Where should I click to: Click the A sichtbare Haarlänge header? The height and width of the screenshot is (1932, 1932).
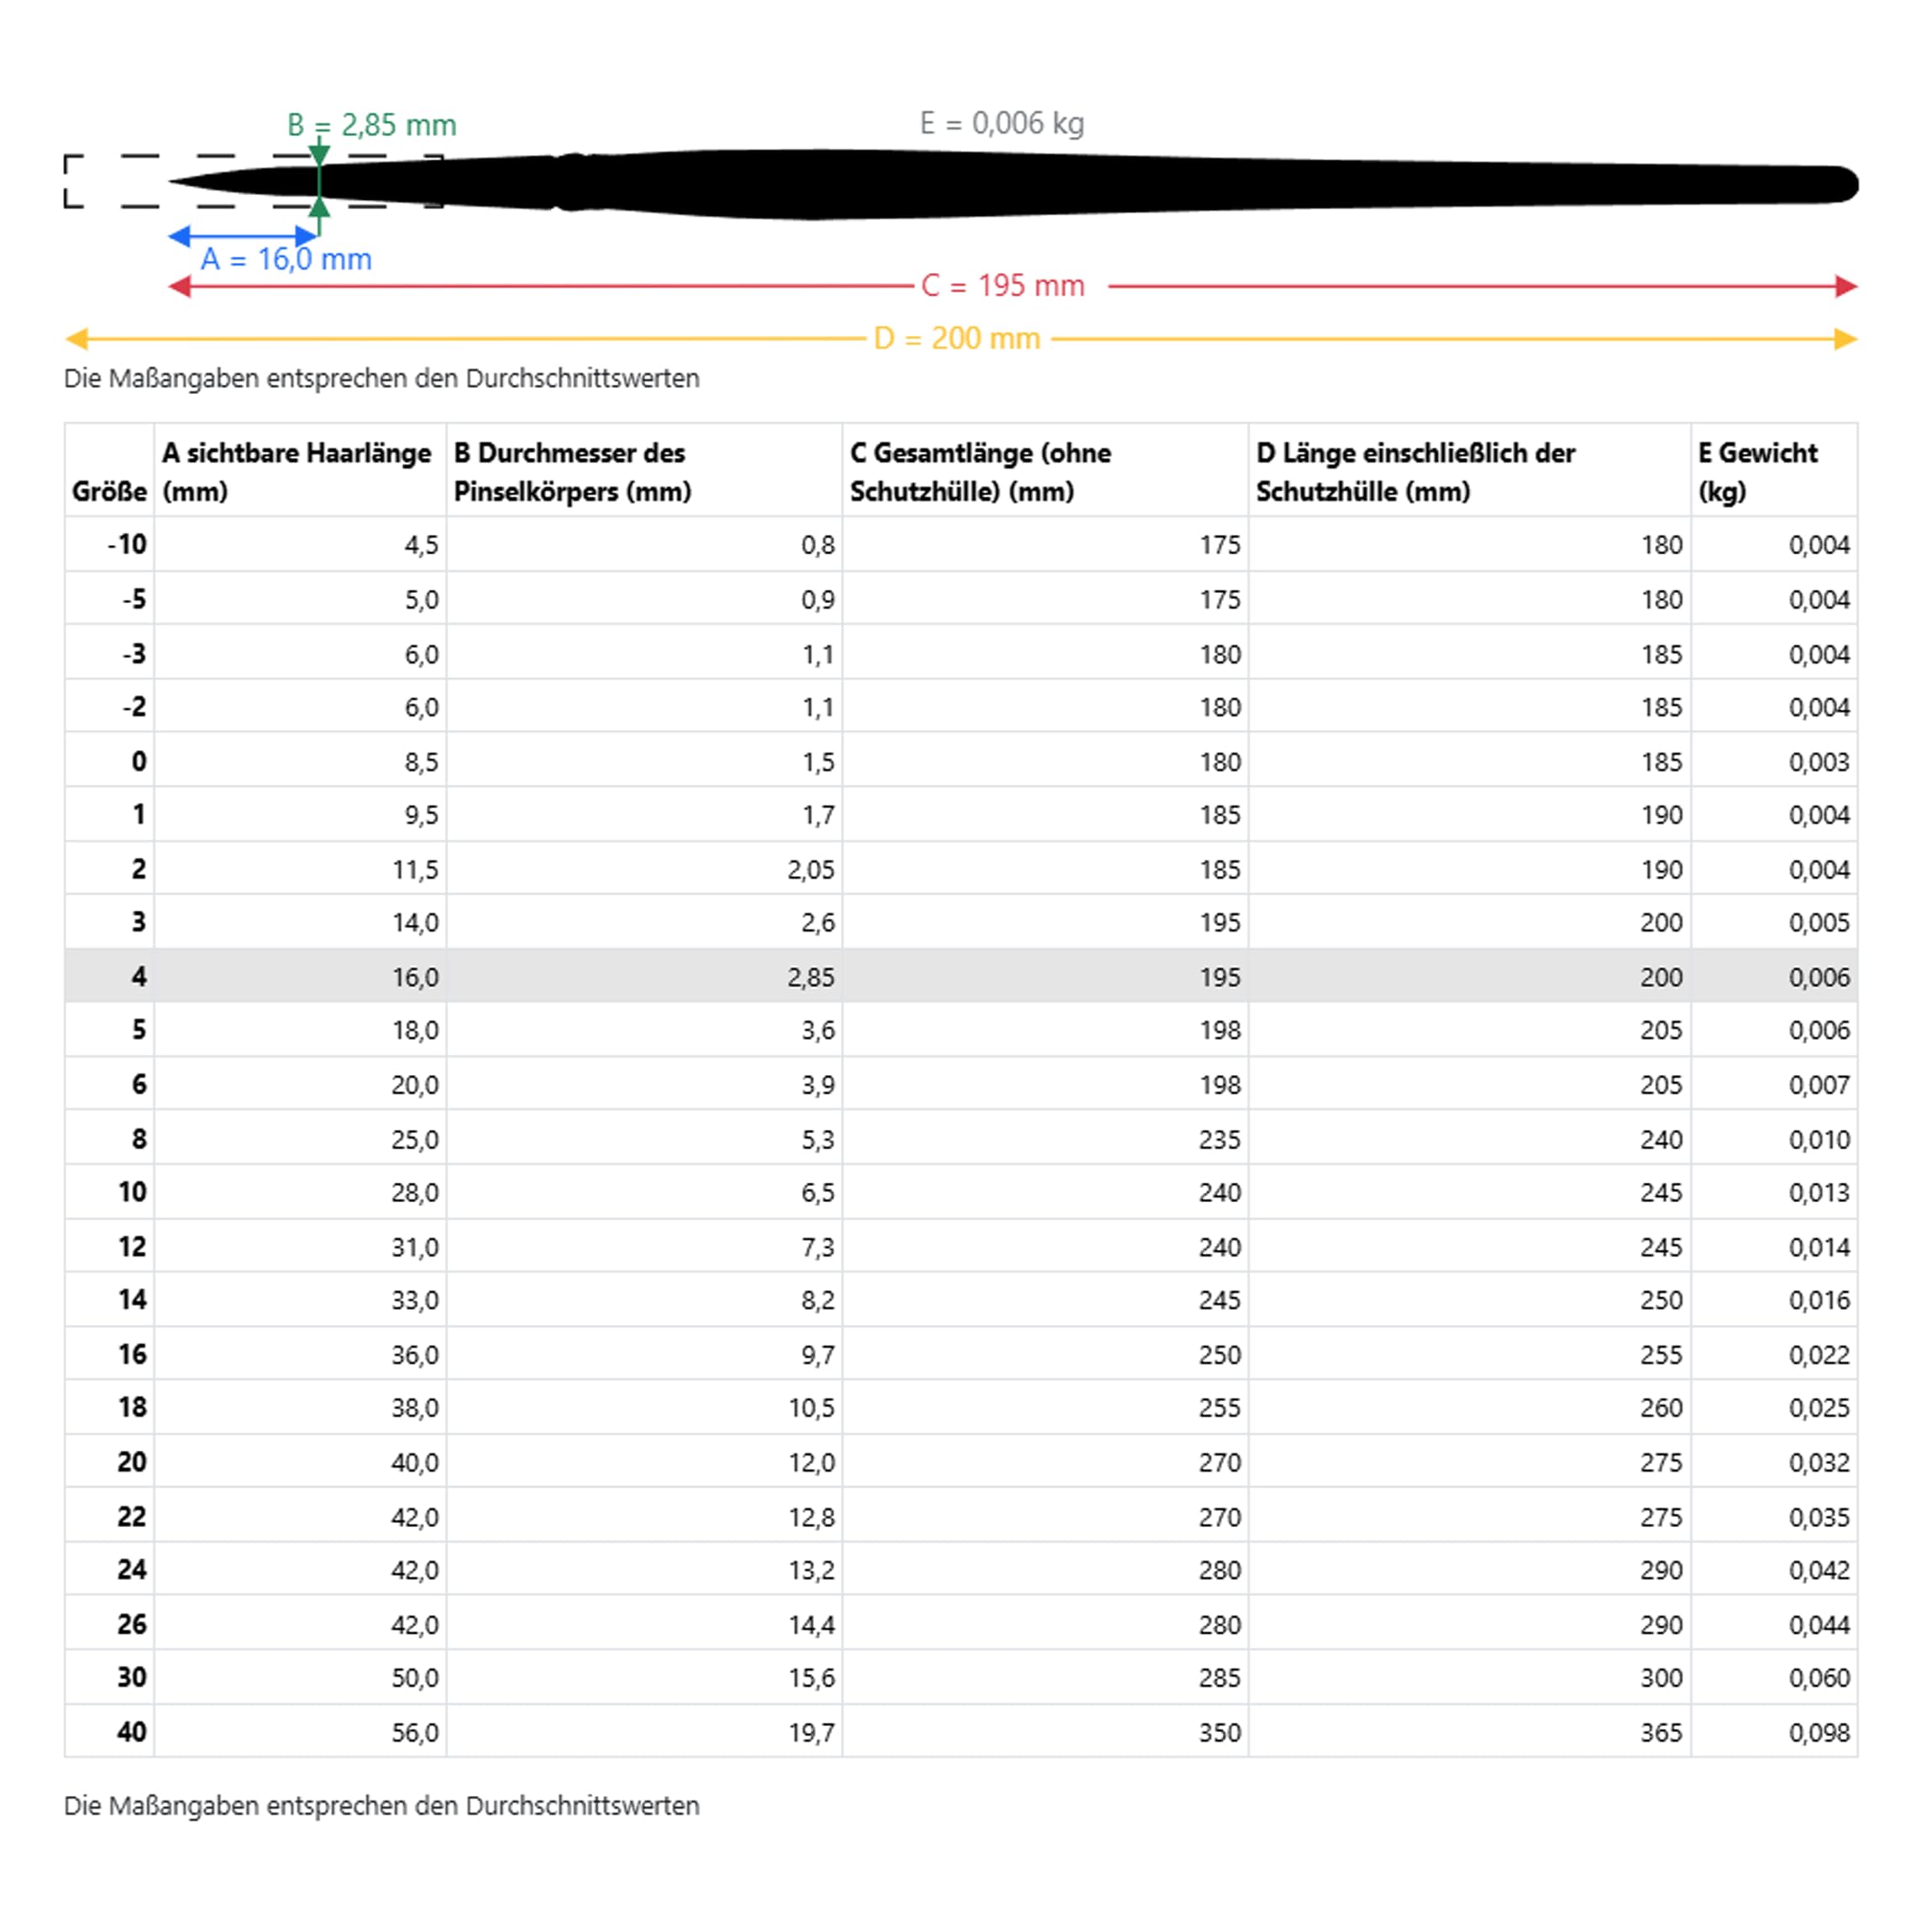click(297, 471)
